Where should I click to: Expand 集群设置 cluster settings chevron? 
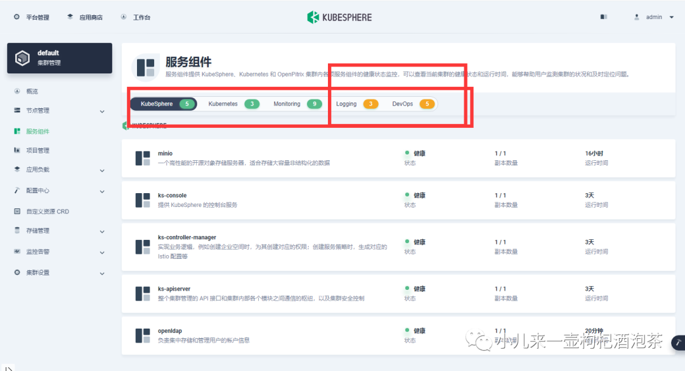[101, 274]
